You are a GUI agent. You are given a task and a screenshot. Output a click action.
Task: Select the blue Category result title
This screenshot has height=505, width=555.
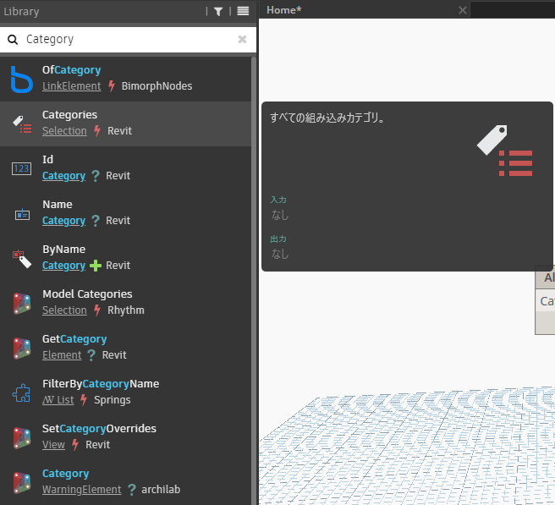[65, 474]
